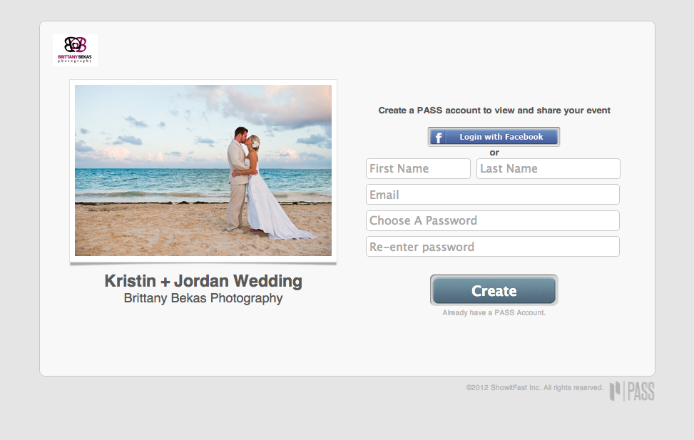The width and height of the screenshot is (694, 440).
Task: Click the 'or' separator below Facebook login
Action: pos(494,153)
